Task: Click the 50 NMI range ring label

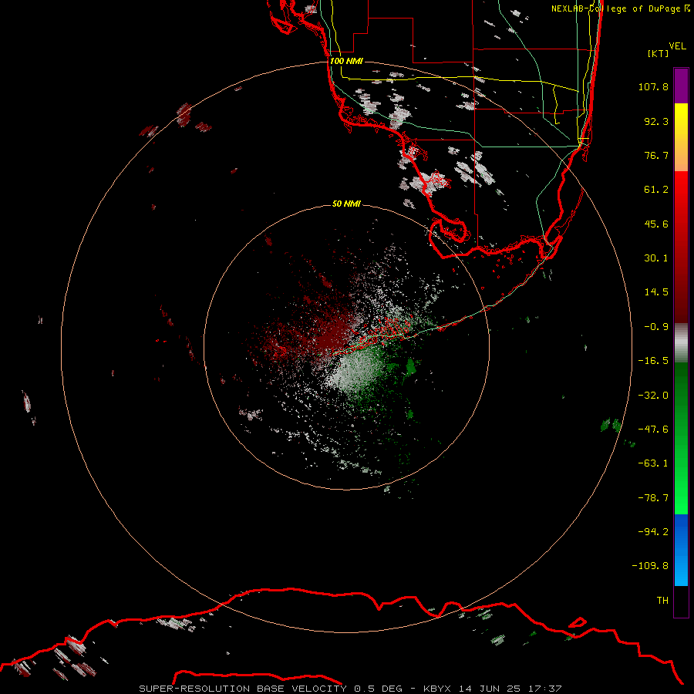Action: (x=346, y=204)
